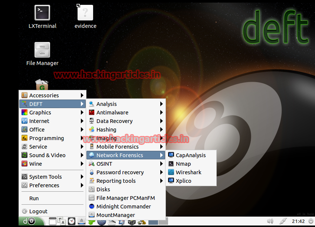The width and height of the screenshot is (315, 227).
Task: Click the blue globe taskbar launcher
Action: [102, 223]
